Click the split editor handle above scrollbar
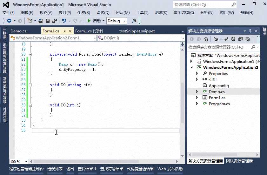267x175 pixels. pyautogui.click(x=182, y=44)
